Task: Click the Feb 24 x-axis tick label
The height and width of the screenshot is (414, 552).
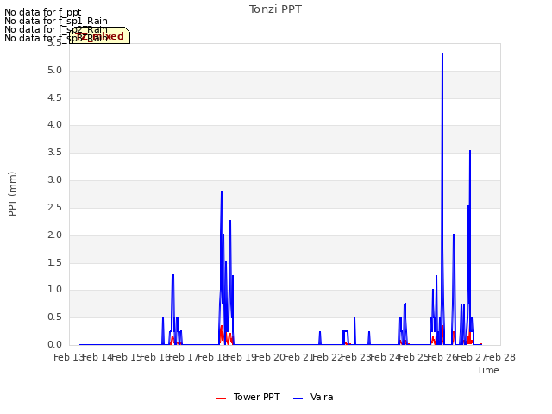Action: [x=385, y=357]
